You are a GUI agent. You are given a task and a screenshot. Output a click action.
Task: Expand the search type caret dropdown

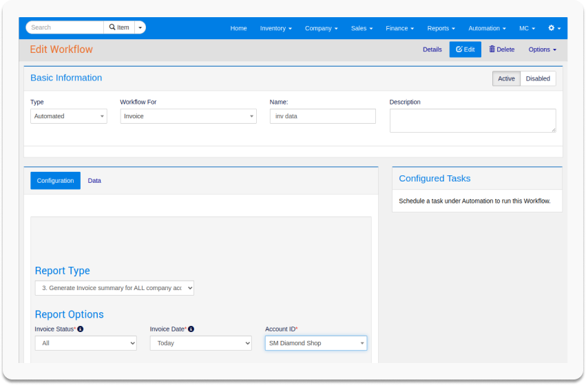[x=140, y=27]
